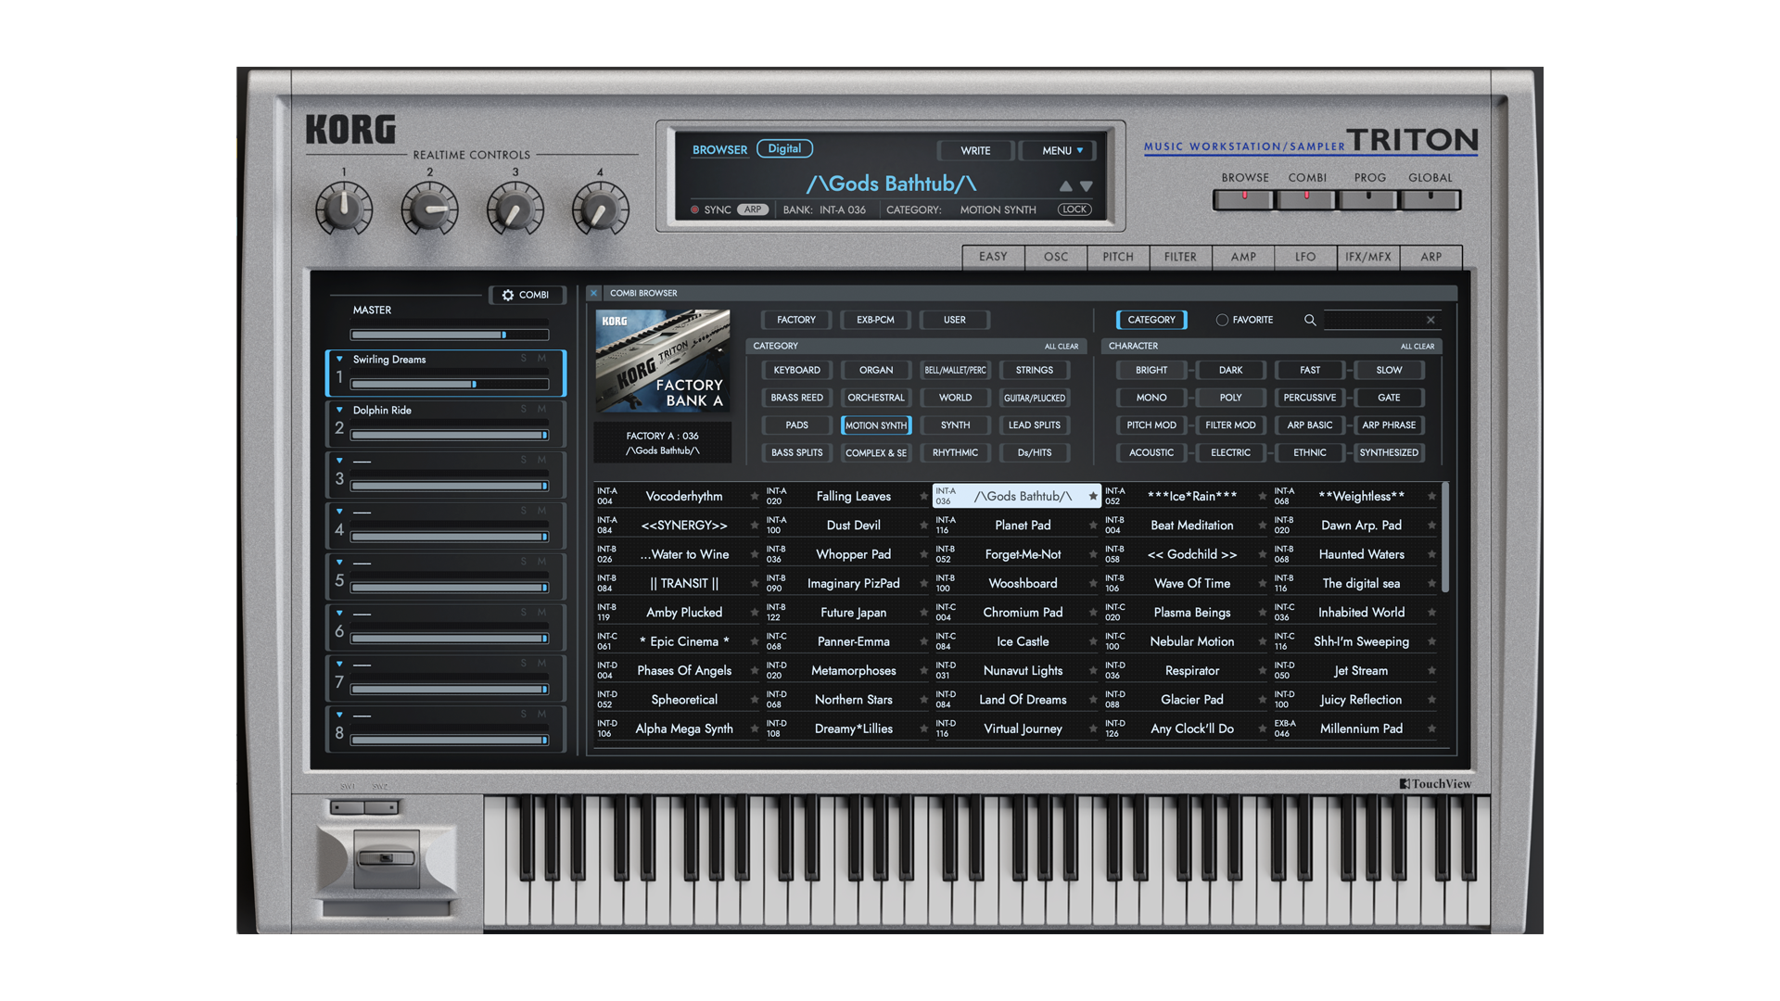The width and height of the screenshot is (1780, 1001).
Task: Star the Dust Devil preset
Action: coord(923,526)
